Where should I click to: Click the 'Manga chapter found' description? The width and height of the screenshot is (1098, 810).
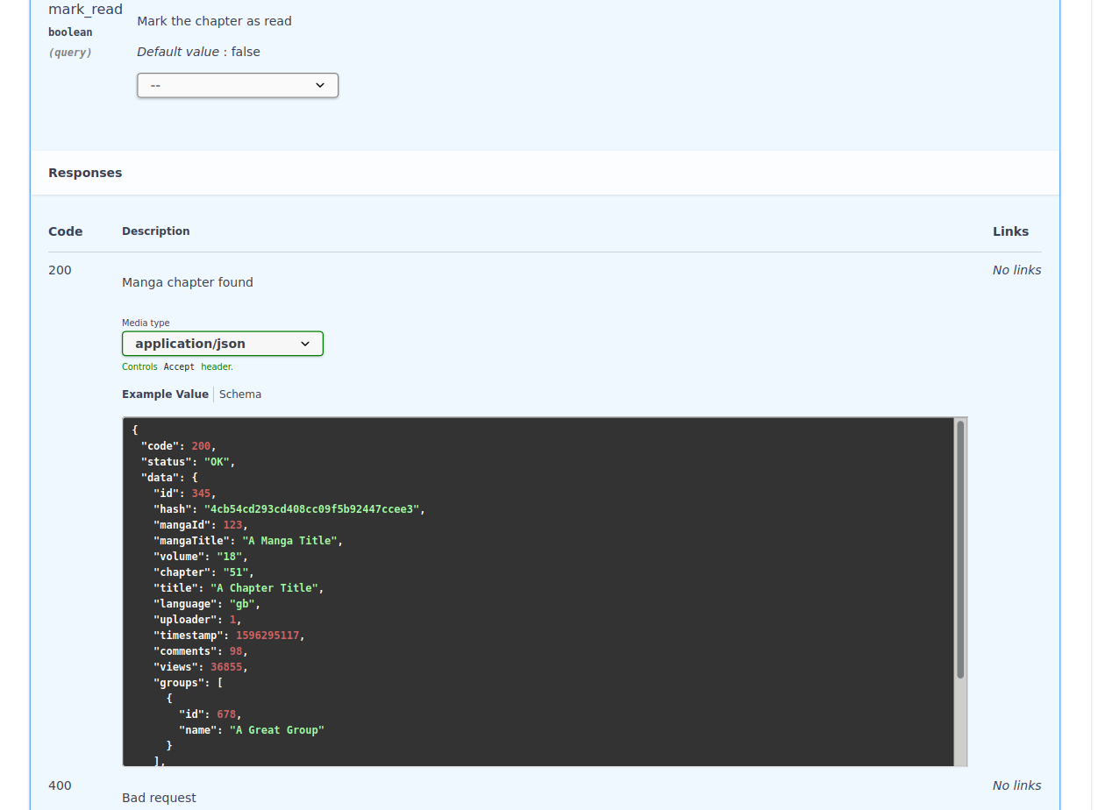coord(187,282)
